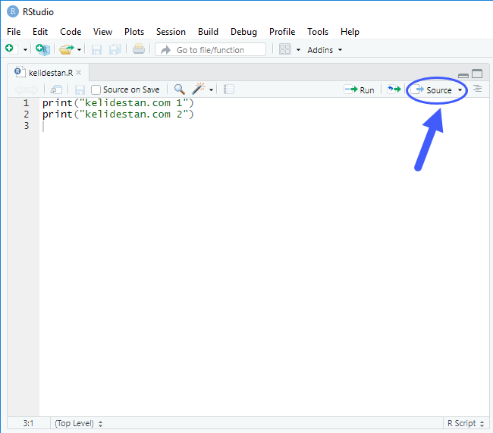Viewport: 493px width, 433px height.
Task: Open the (Top Level) scope selector
Action: click(x=79, y=423)
